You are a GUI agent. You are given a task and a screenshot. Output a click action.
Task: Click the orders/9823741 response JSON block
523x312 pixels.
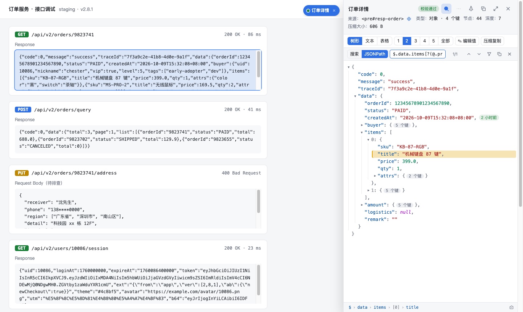pos(138,70)
